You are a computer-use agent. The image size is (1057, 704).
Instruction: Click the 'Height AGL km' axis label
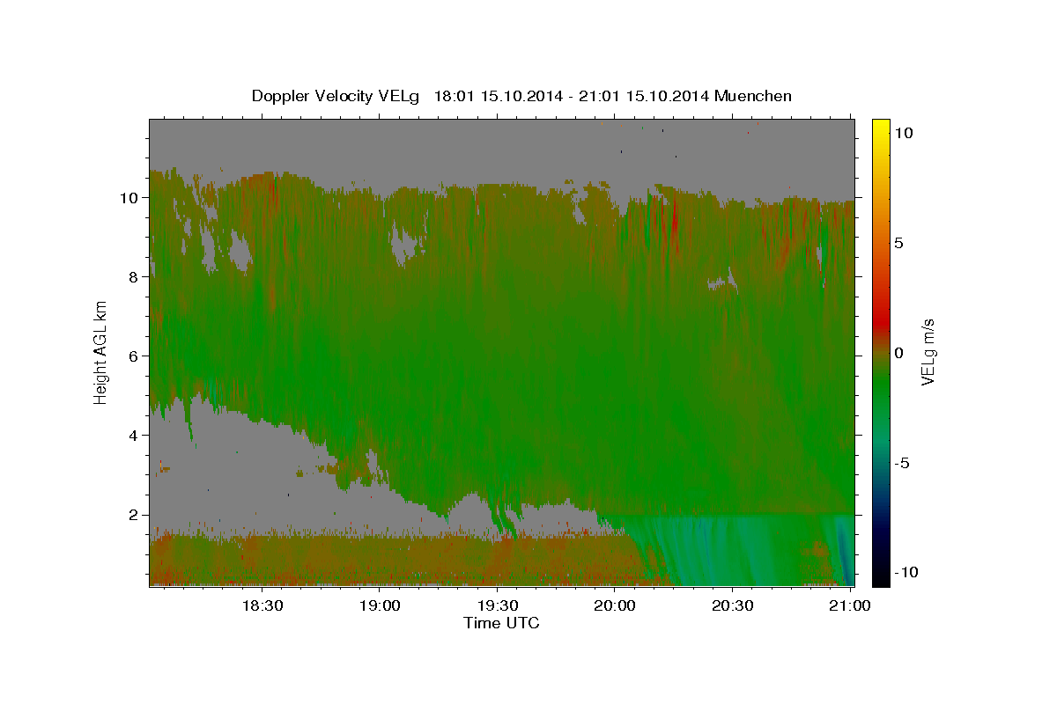(100, 351)
